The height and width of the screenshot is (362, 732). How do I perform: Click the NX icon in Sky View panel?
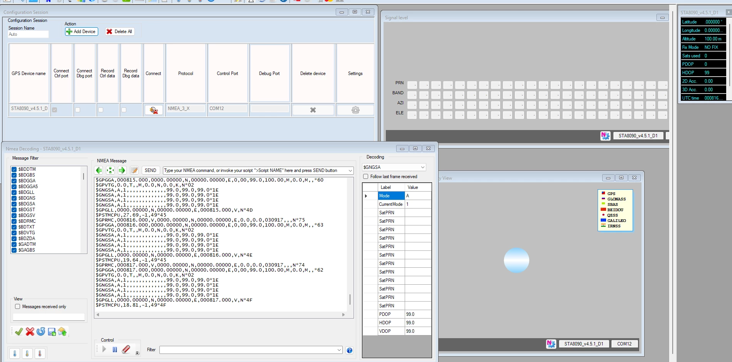[x=551, y=344]
